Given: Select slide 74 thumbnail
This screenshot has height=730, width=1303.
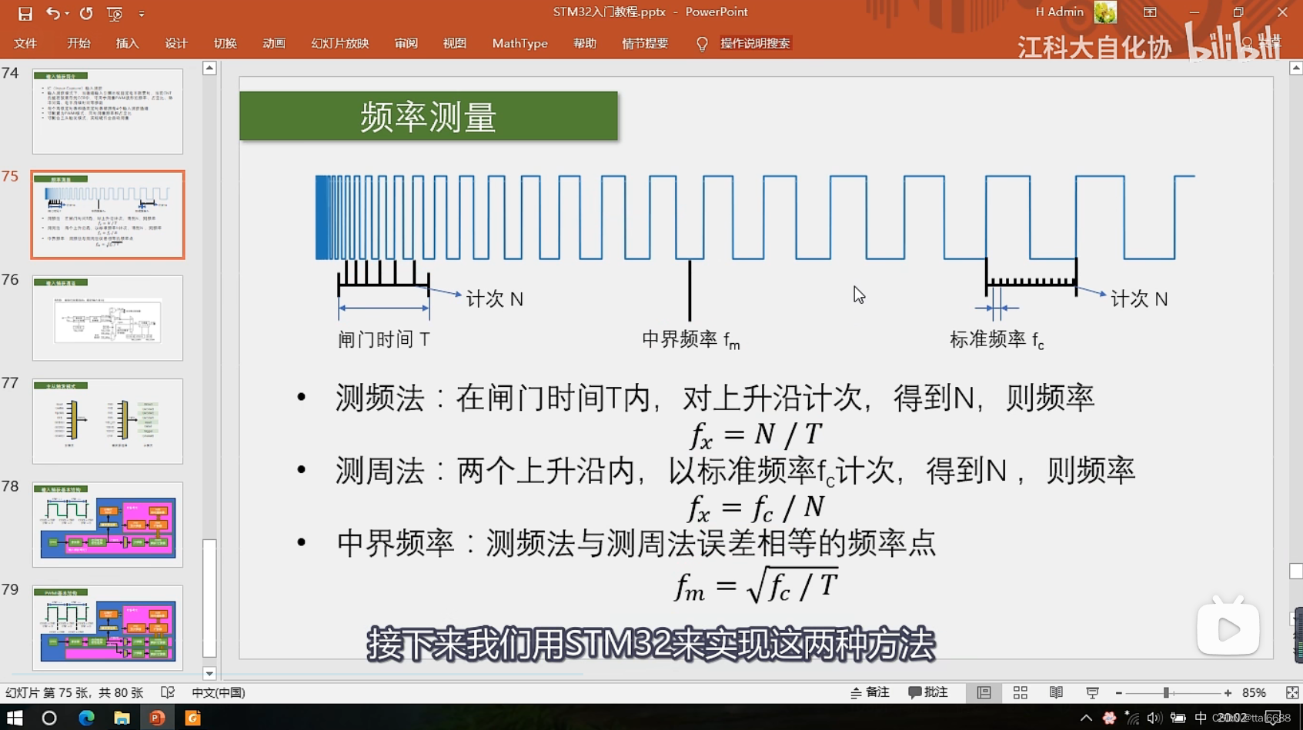Looking at the screenshot, I should click(x=108, y=112).
